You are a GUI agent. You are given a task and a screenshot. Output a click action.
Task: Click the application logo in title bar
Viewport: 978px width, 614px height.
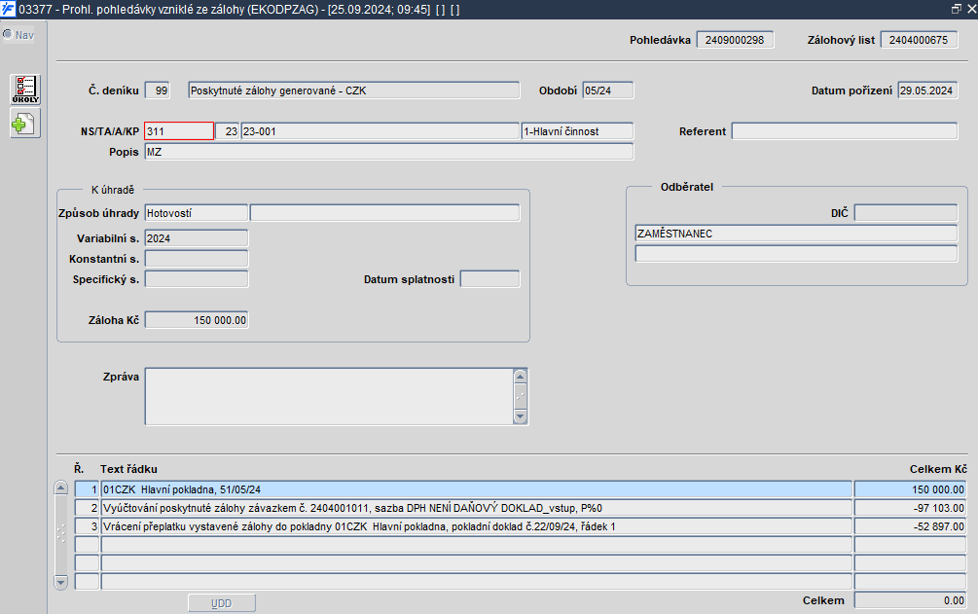point(8,10)
